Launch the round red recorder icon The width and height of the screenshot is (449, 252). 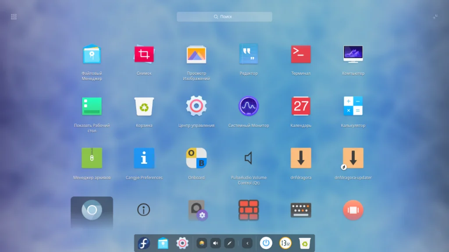[x=353, y=210]
